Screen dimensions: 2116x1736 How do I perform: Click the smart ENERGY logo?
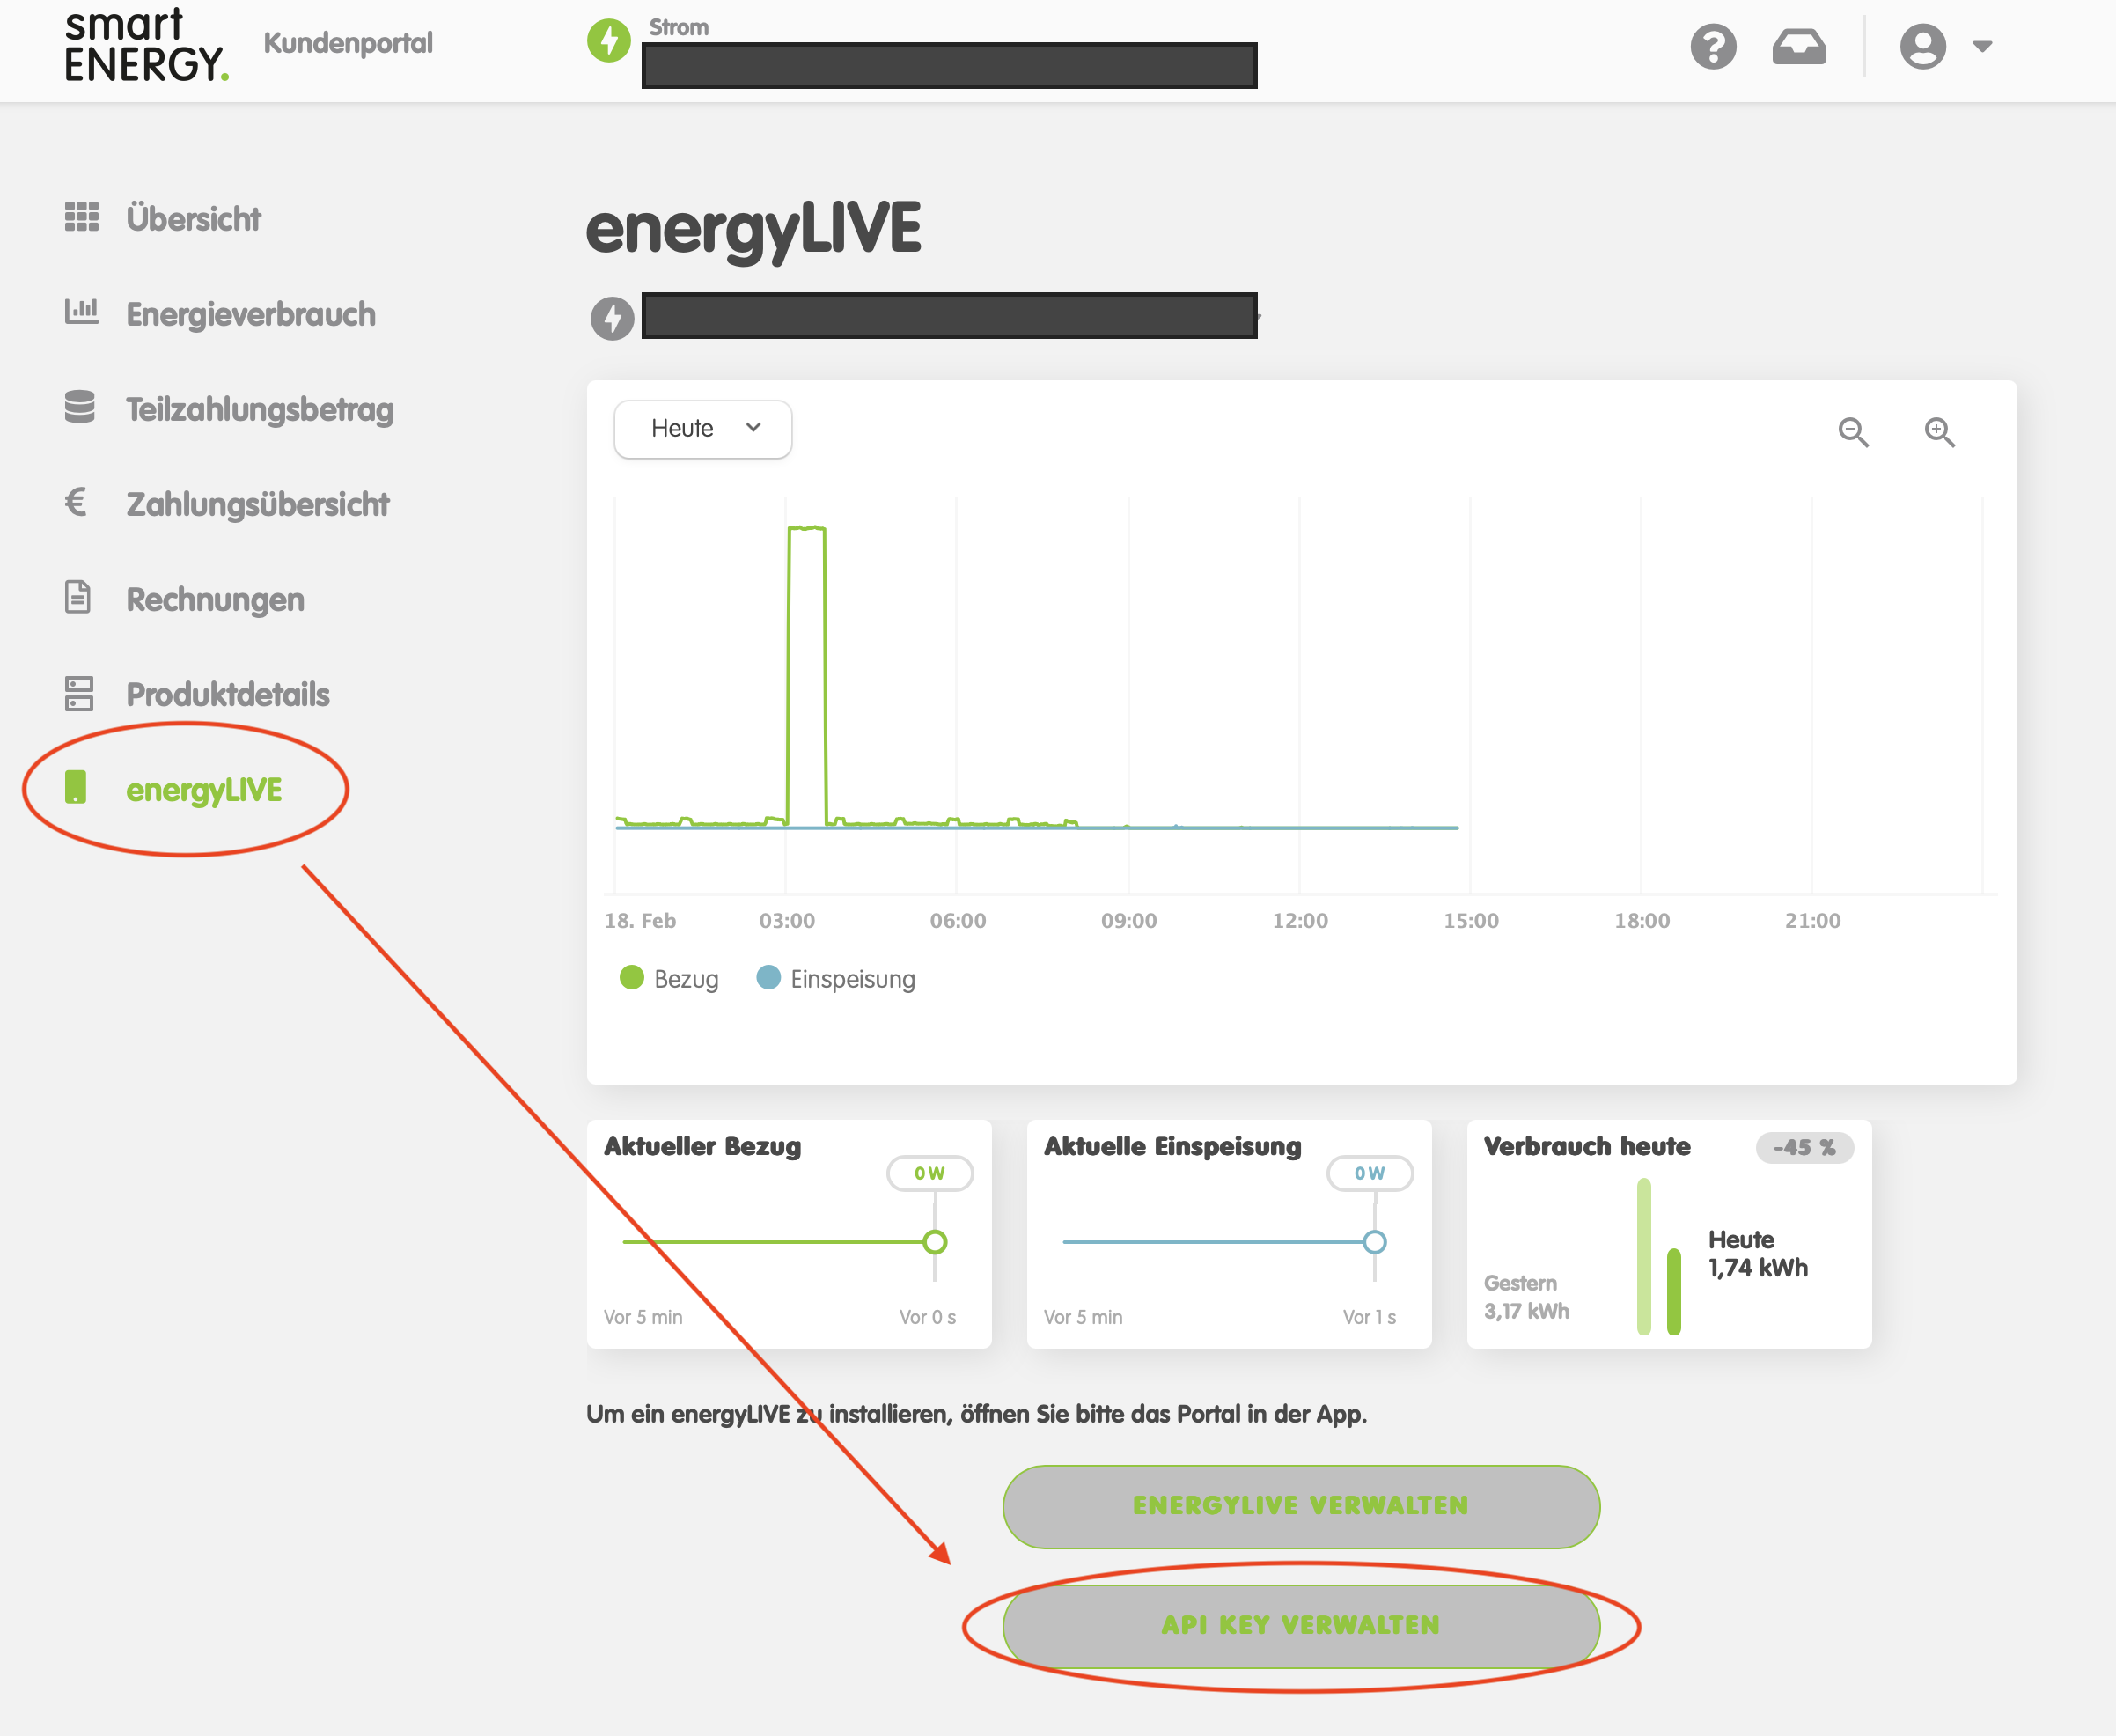pos(146,45)
